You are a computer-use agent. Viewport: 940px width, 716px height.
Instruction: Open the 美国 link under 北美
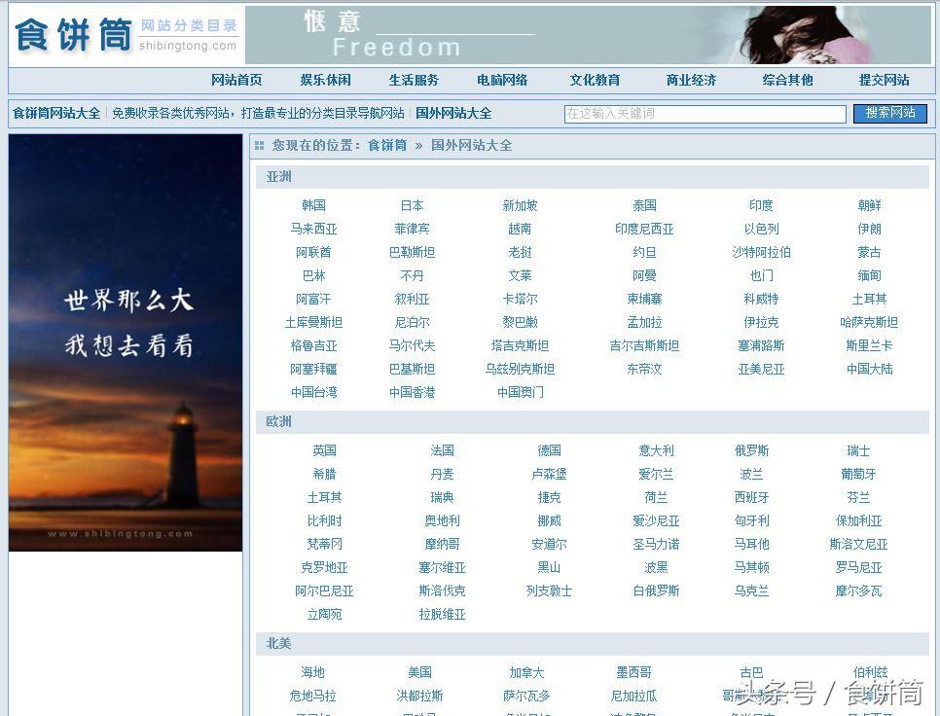(x=419, y=672)
